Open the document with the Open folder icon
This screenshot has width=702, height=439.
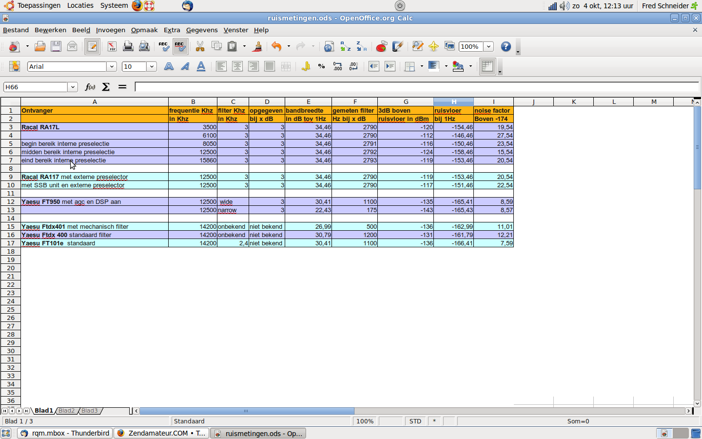(40, 46)
